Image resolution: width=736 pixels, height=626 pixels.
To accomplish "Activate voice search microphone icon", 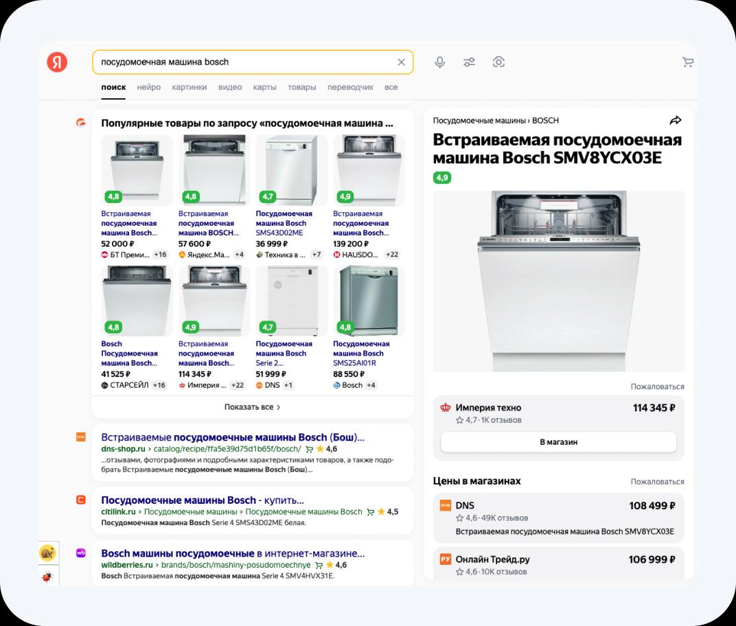I will coord(440,62).
